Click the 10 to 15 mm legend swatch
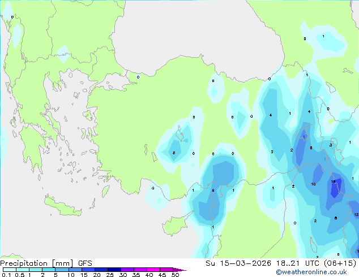This screenshot has height=277, width=359. (75, 270)
